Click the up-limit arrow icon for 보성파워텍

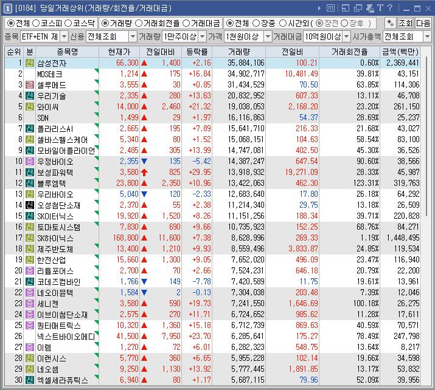point(144,173)
